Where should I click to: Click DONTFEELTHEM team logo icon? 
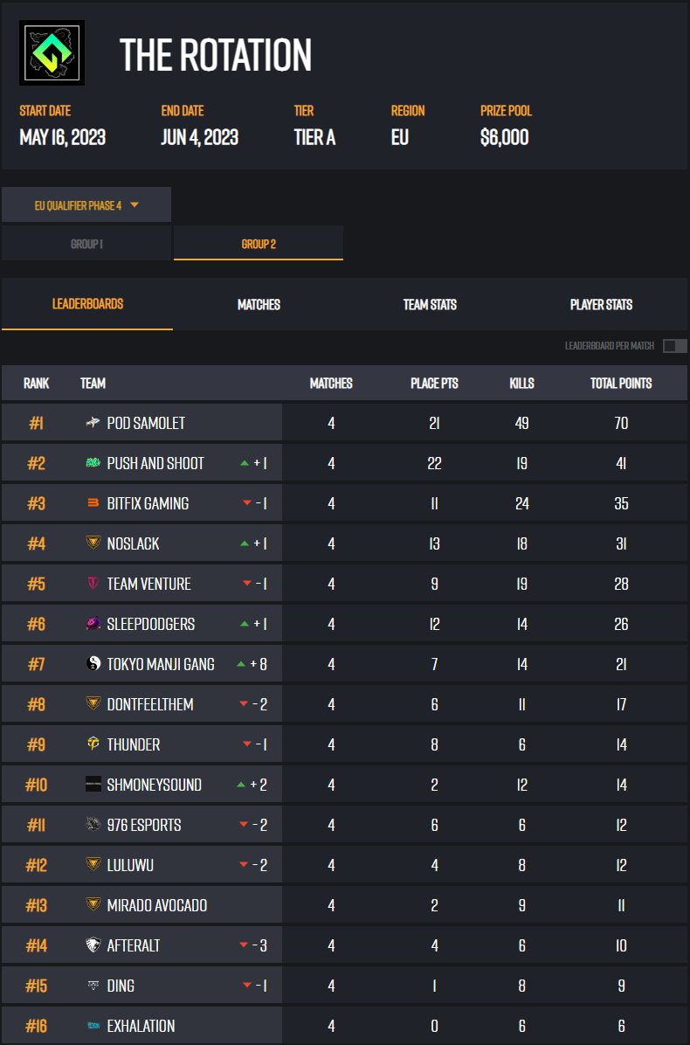pyautogui.click(x=93, y=703)
